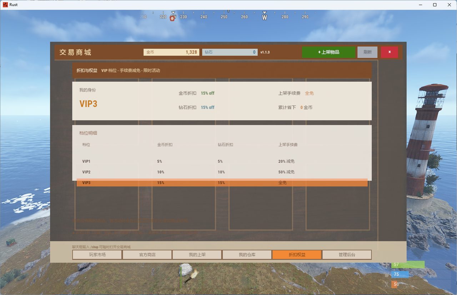Click the large orange VIP3 identity text
457x295 pixels.
click(x=88, y=104)
